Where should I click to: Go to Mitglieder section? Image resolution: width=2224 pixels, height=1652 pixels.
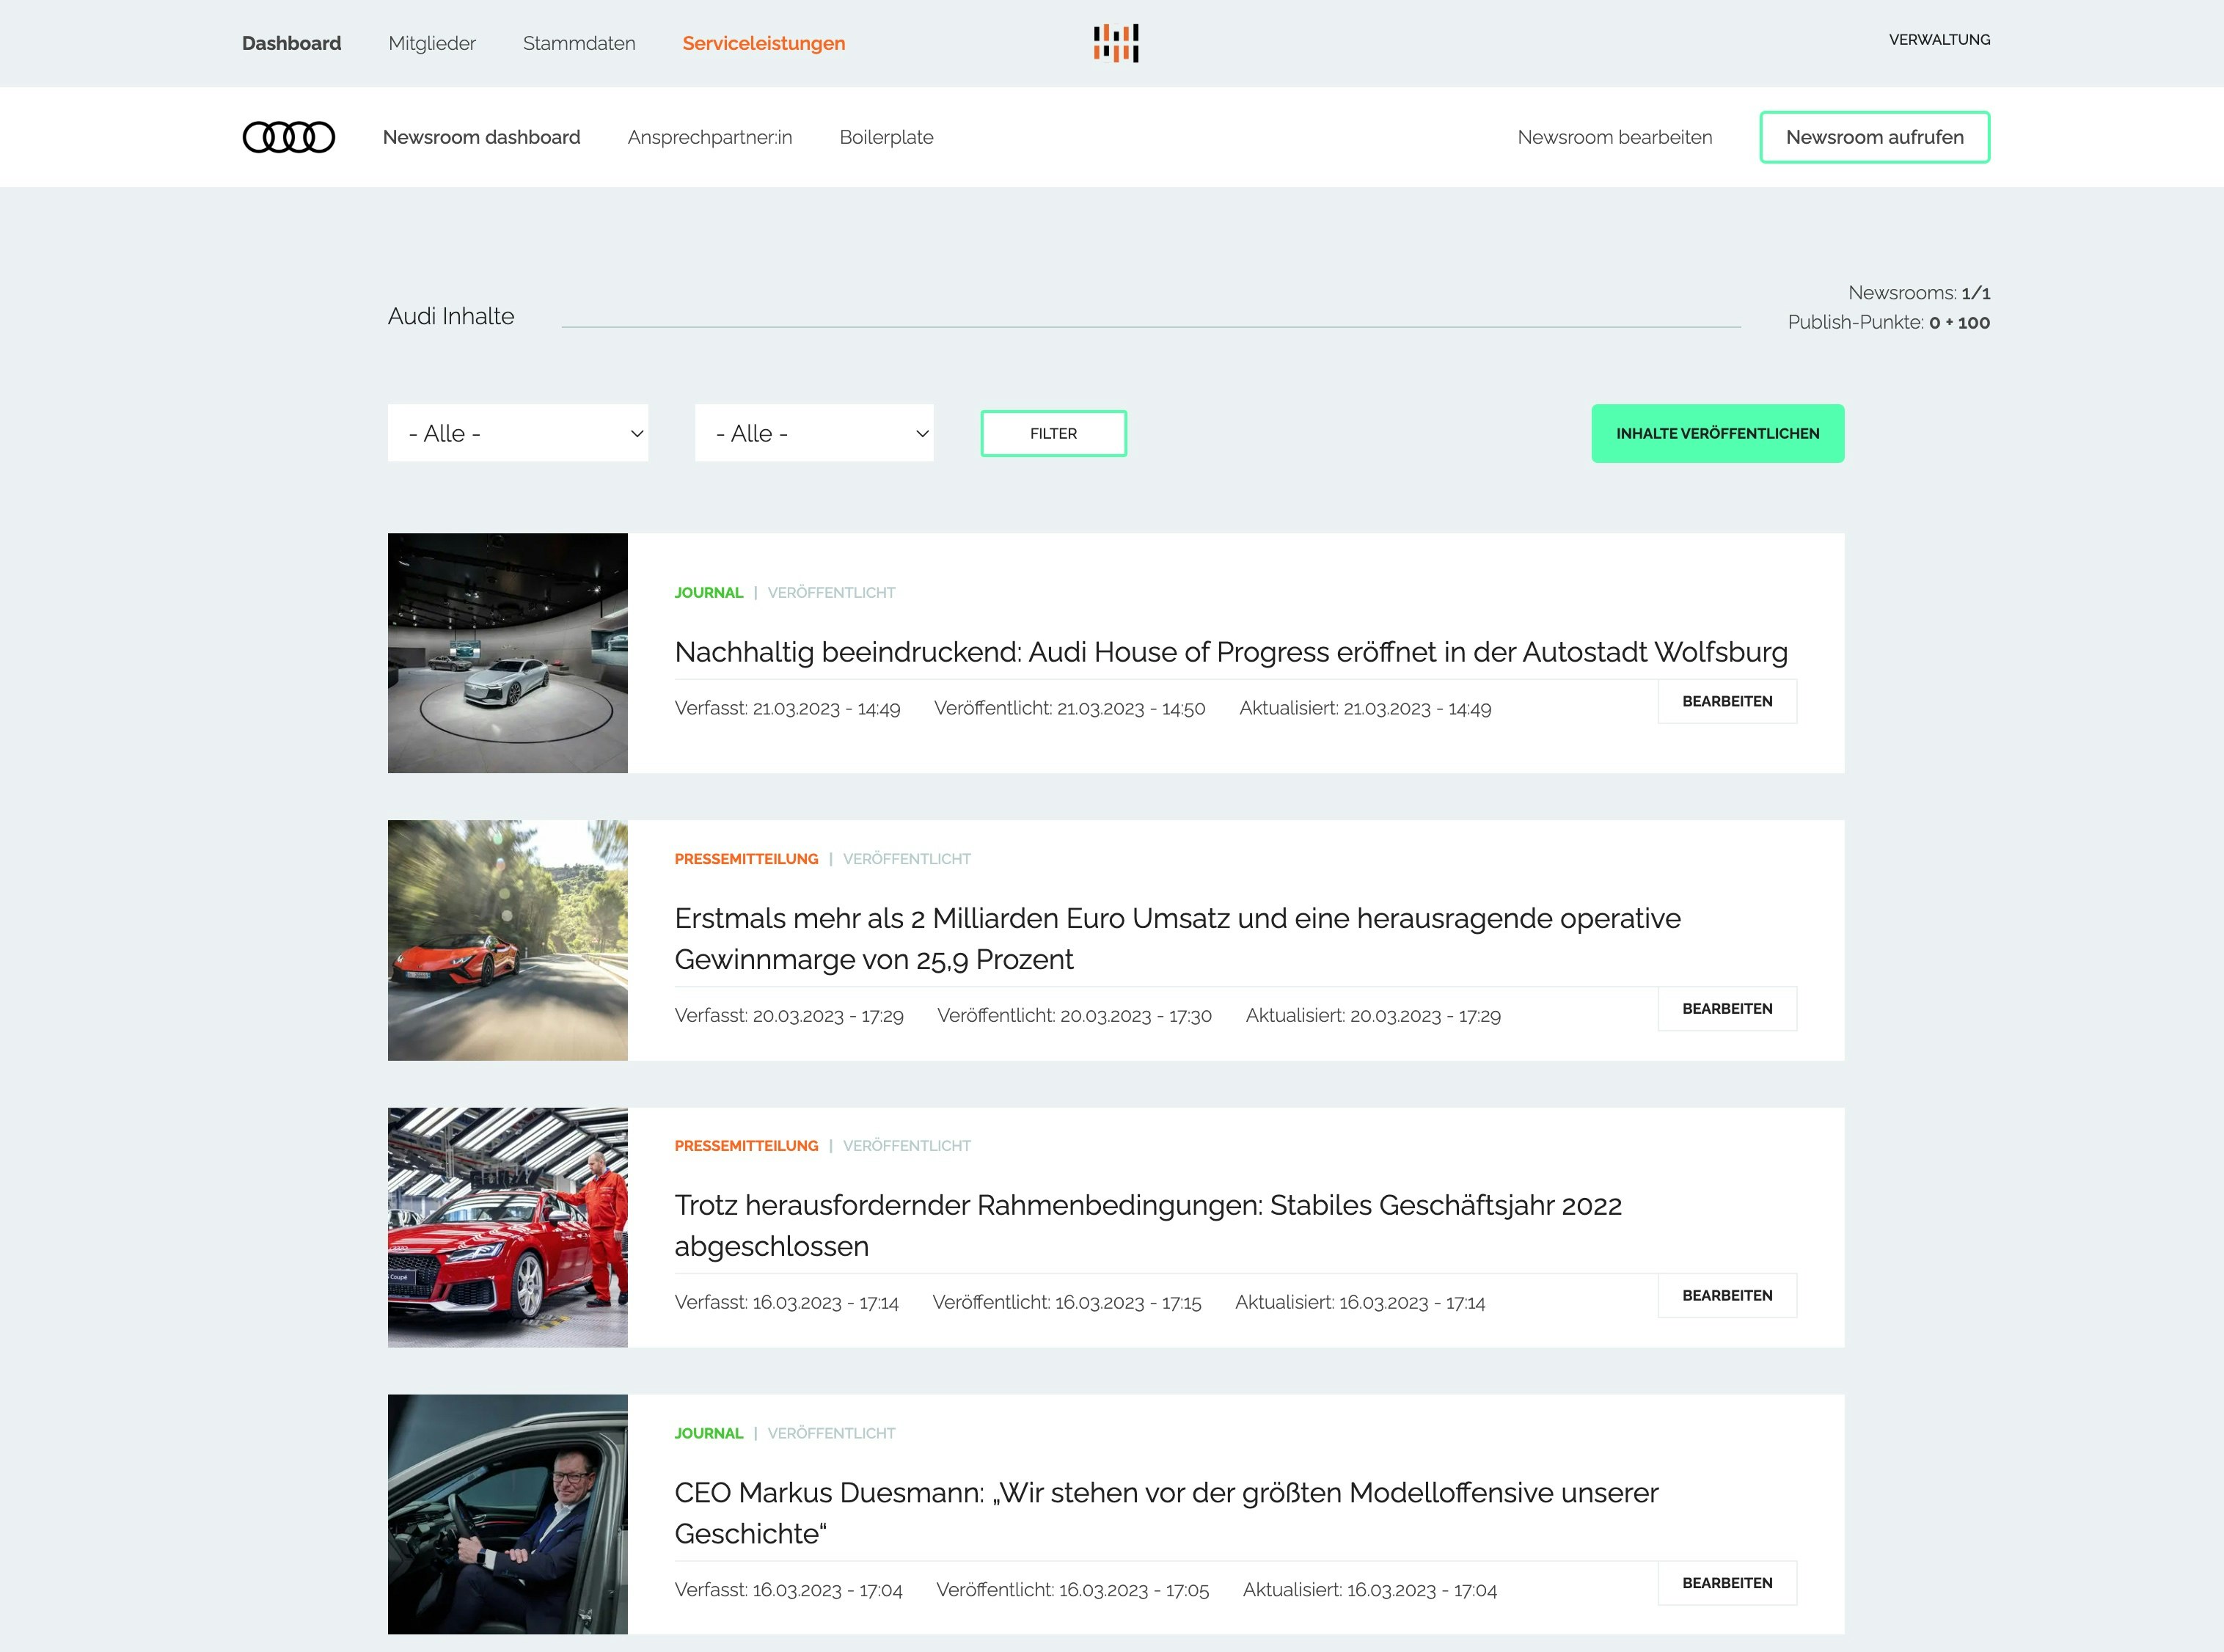click(432, 43)
